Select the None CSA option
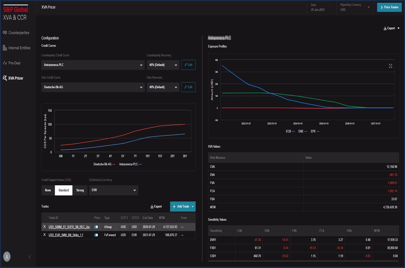Image resolution: width=405 pixels, height=268 pixels. [48, 190]
